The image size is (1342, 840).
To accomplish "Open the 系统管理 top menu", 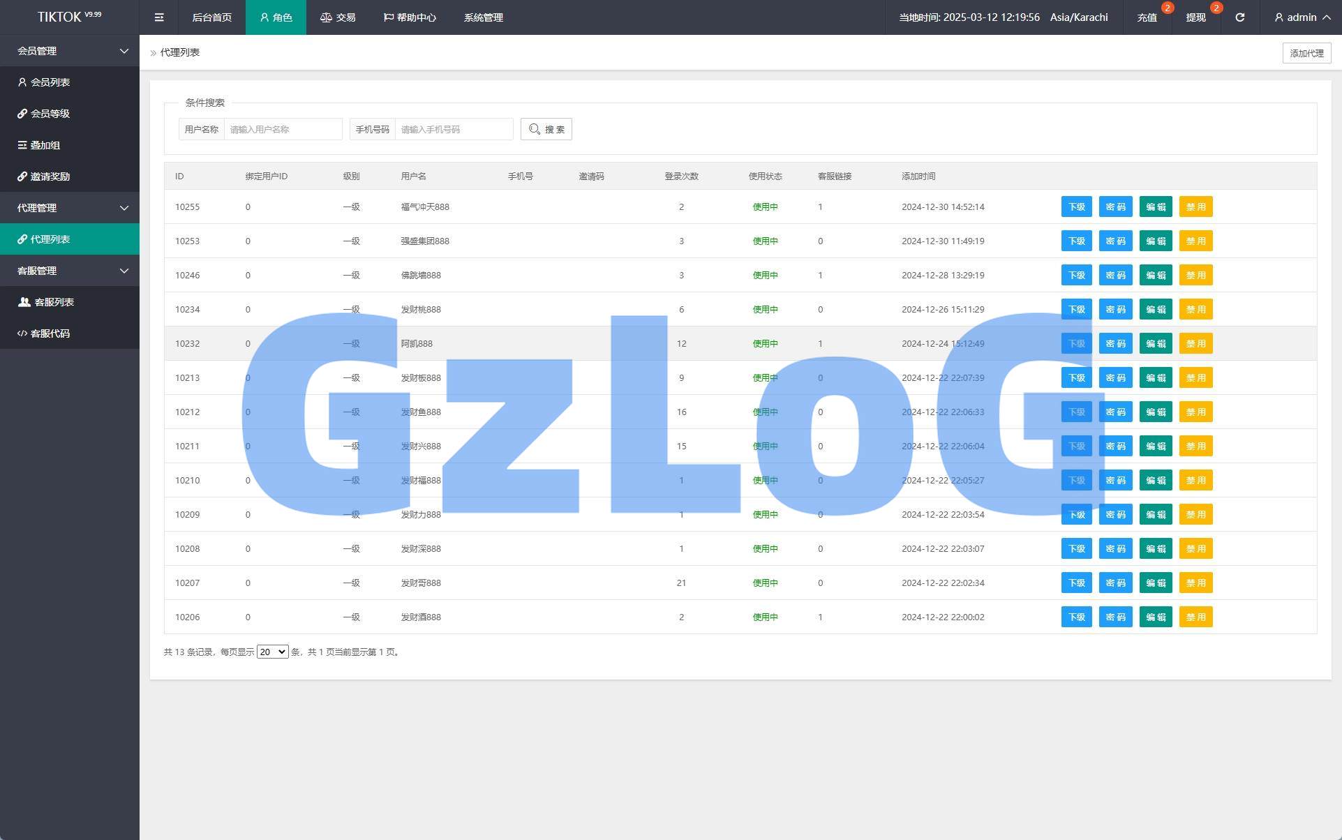I will (x=483, y=17).
